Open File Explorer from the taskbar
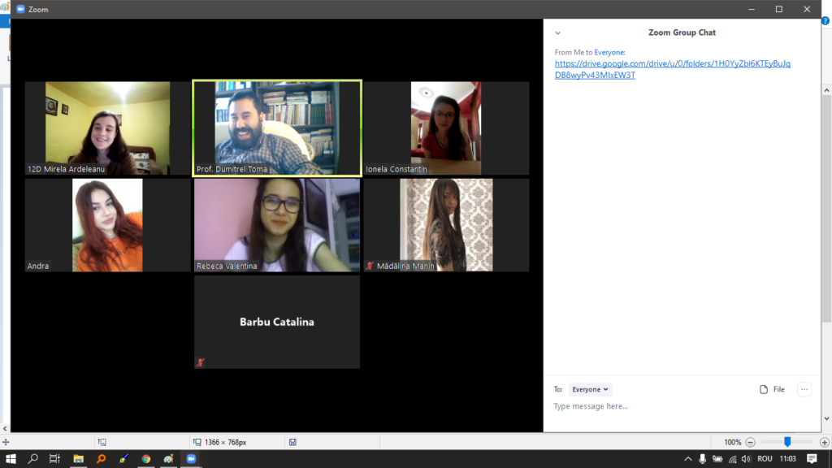The height and width of the screenshot is (468, 832). pyautogui.click(x=78, y=459)
